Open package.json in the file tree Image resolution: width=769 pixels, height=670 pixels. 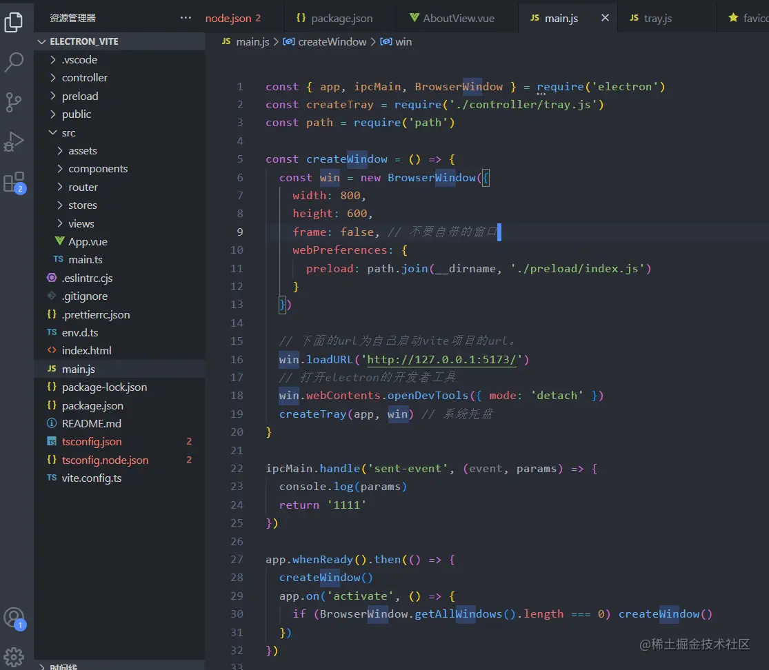point(119,406)
